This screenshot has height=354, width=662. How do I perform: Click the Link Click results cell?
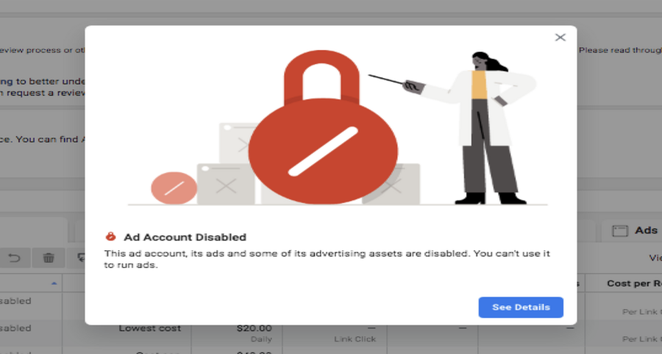pos(355,339)
